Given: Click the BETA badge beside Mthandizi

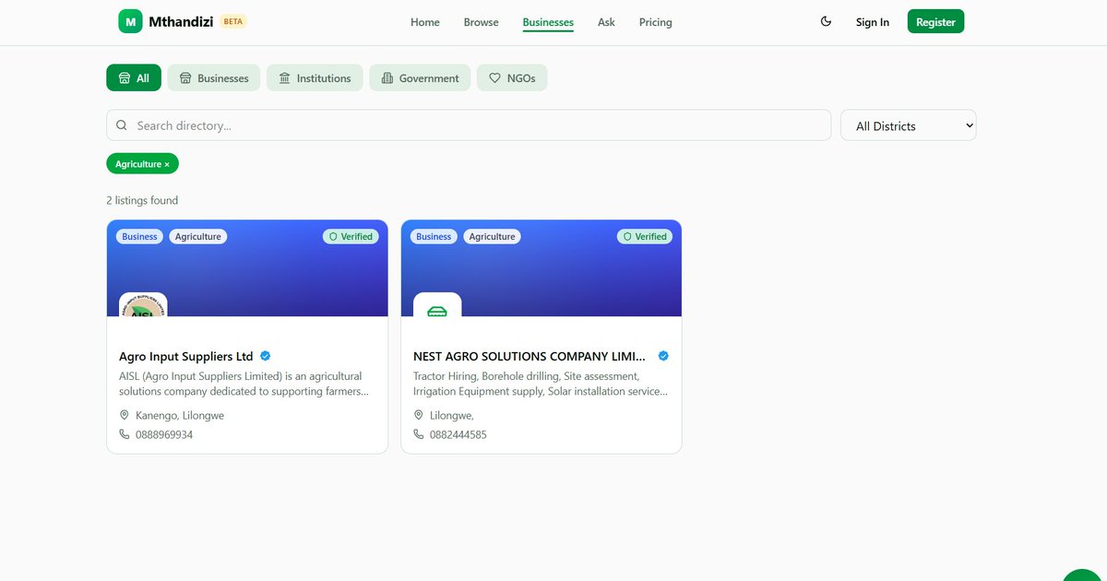Looking at the screenshot, I should (x=233, y=21).
